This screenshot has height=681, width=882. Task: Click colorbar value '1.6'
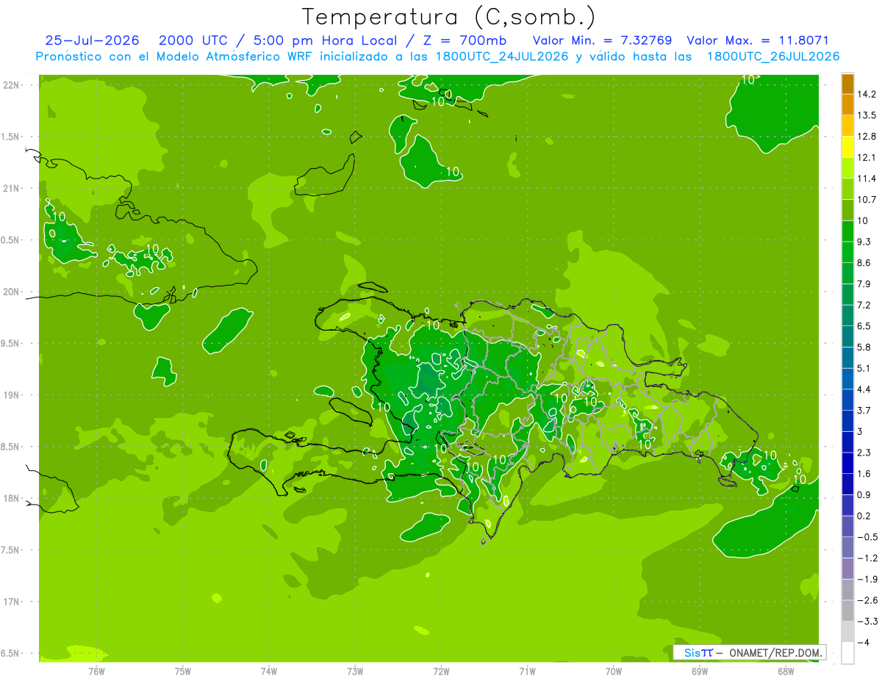pos(864,474)
